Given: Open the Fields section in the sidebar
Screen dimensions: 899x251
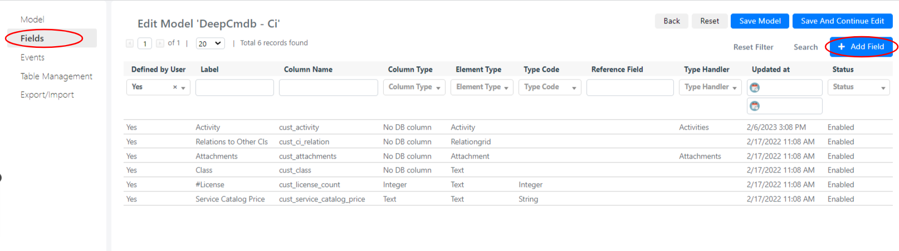Looking at the screenshot, I should (x=52, y=38).
